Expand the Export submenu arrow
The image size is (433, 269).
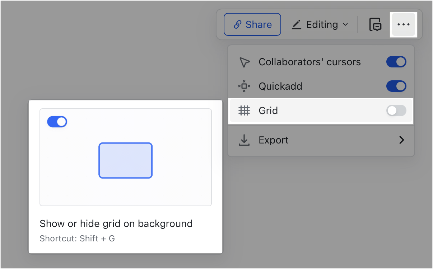point(401,140)
